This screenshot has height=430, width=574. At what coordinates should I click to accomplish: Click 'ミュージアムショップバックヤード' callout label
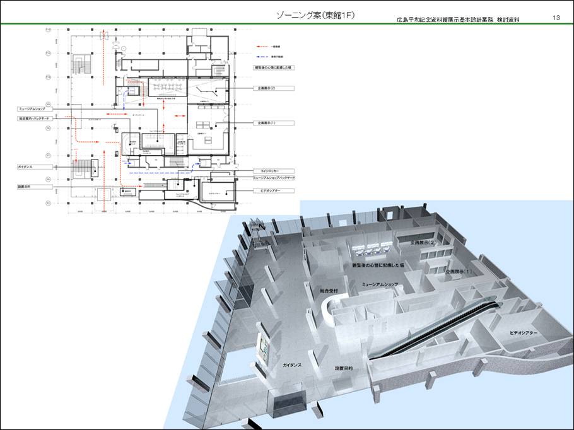(274, 178)
